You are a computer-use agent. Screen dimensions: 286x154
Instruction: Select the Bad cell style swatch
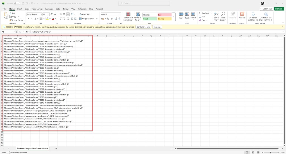coord(164,15)
